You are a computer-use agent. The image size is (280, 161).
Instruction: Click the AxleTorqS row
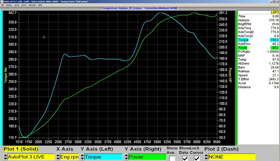click(258, 36)
